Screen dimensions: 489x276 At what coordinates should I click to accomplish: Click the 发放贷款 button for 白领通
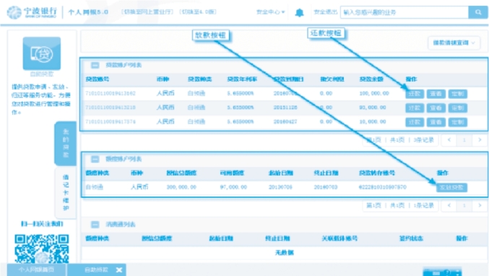point(451,187)
